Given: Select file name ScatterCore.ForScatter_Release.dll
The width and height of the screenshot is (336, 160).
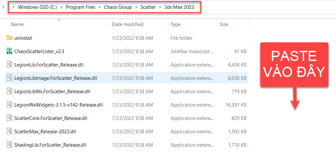Looking at the screenshot, I should 51,118.
